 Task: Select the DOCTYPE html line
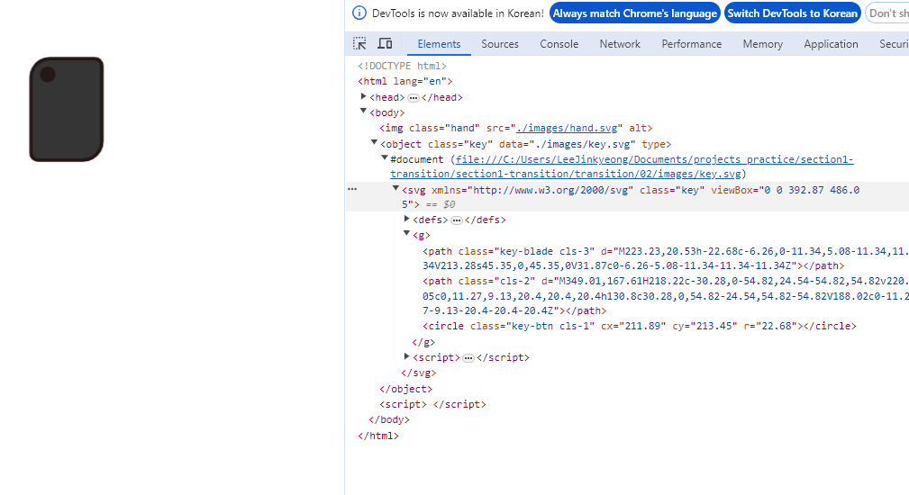[x=403, y=66]
